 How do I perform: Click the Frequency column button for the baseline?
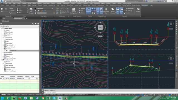pos(29,78)
